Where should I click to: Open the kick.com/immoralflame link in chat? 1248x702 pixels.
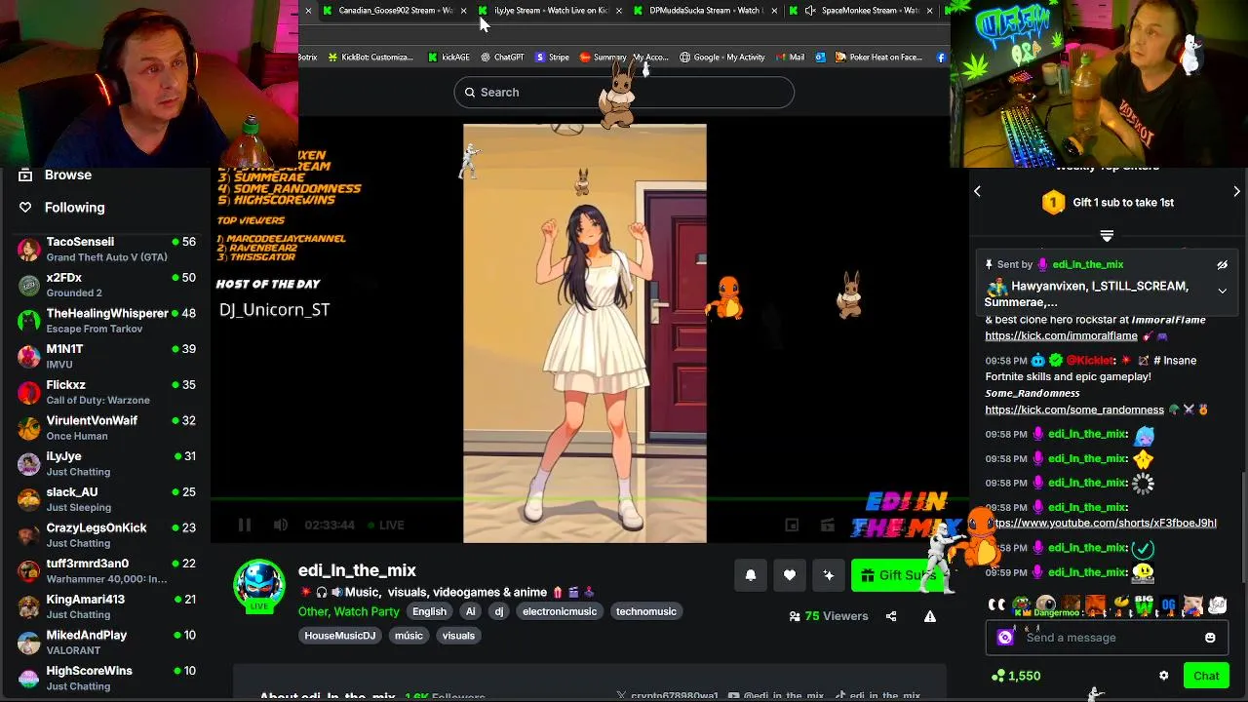click(x=1061, y=335)
